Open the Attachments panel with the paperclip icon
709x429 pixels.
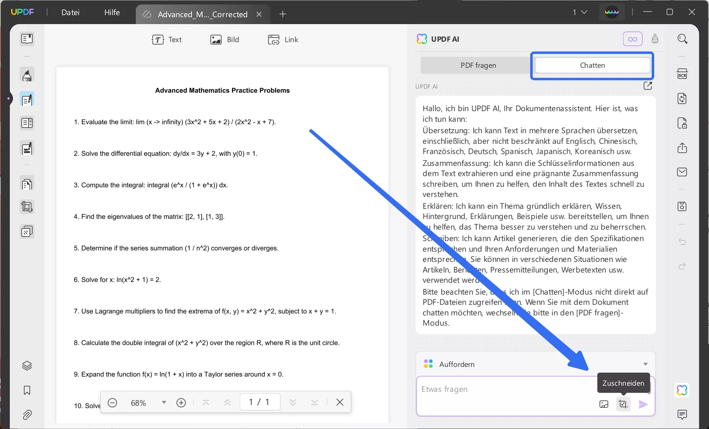pos(27,415)
